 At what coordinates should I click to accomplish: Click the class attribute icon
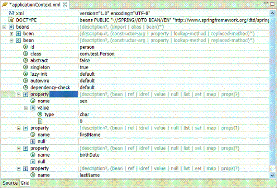(26, 53)
